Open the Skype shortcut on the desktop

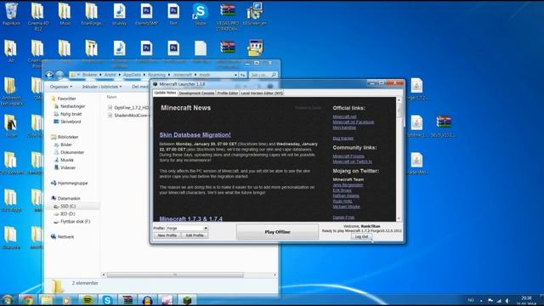201,14
